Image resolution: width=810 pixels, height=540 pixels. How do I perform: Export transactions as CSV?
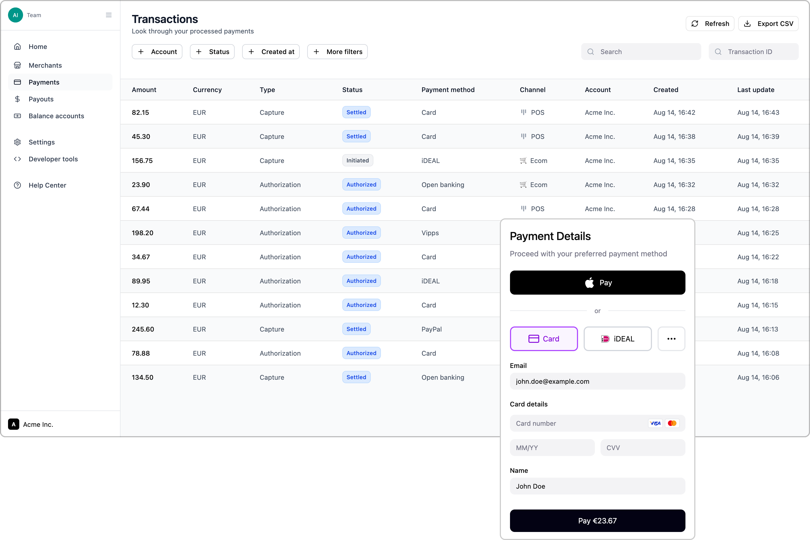768,24
